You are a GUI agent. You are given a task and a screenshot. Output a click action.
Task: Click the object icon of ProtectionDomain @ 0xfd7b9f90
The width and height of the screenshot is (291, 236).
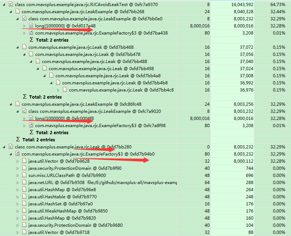point(24,168)
